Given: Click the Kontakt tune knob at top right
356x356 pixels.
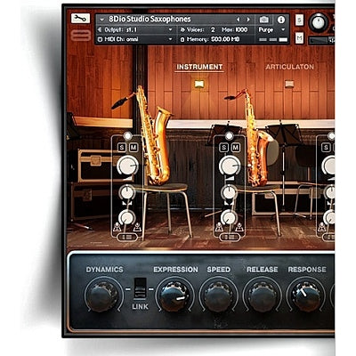Looking at the screenshot, I should click(319, 23).
